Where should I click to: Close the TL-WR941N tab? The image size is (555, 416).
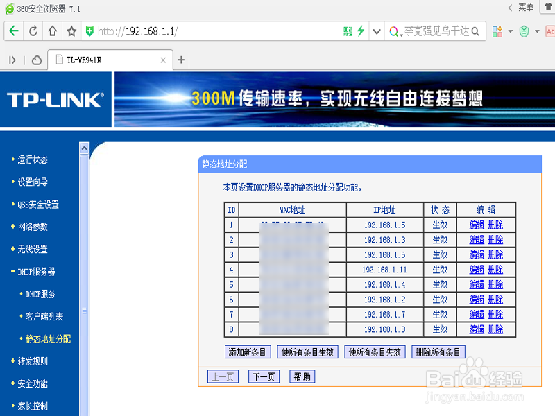pos(163,60)
